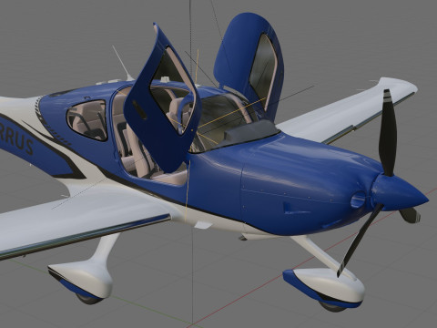437x328 pixels.
Task: Select the exhaust port beside the spinner
Action: tap(358, 200)
